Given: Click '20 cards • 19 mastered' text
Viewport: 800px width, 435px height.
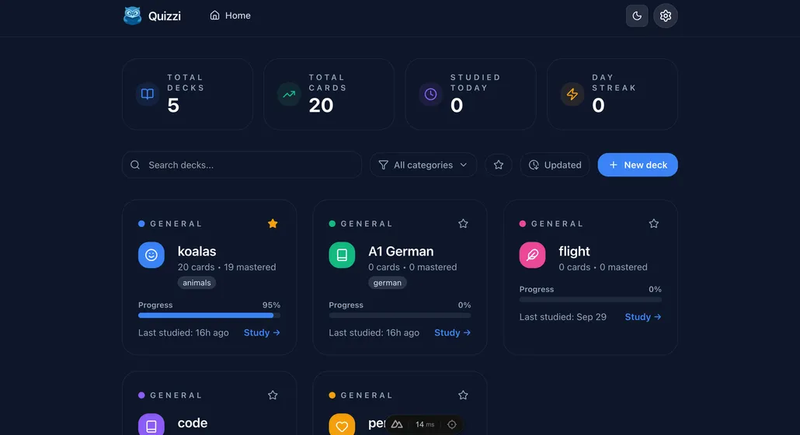Looking at the screenshot, I should coord(227,266).
